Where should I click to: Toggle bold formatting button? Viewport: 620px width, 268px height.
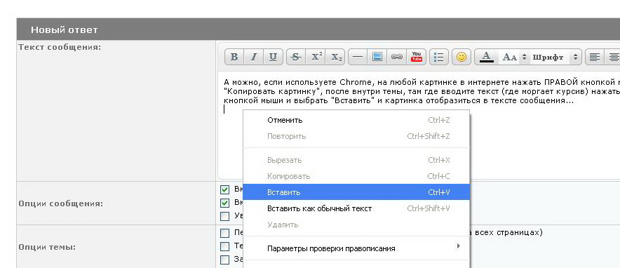(x=234, y=57)
